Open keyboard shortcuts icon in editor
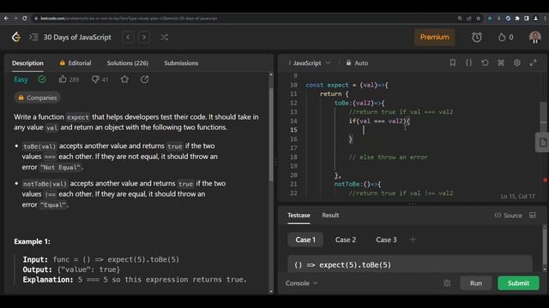Viewport: 549px width, 308px height. click(501, 62)
